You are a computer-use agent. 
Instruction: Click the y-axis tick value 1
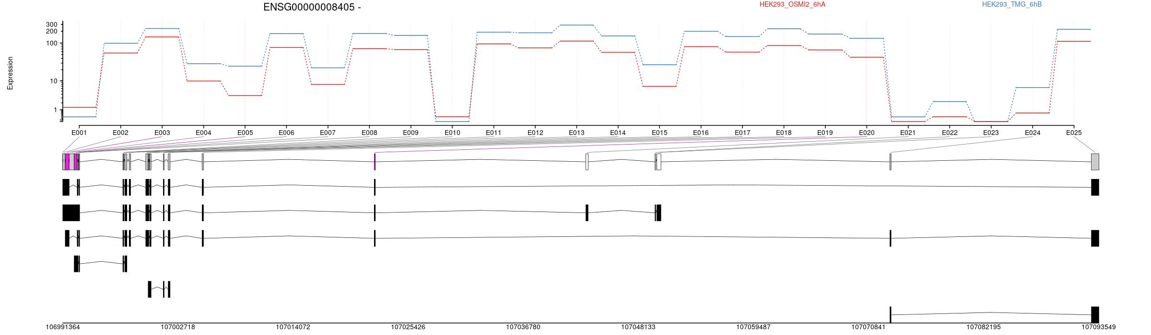(x=56, y=110)
